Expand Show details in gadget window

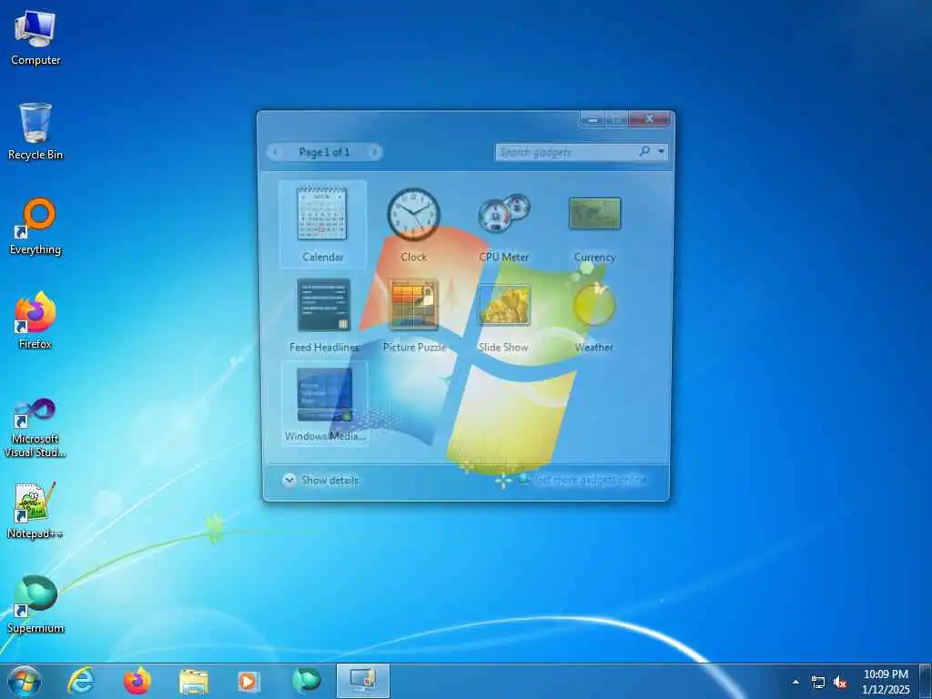[x=321, y=481]
